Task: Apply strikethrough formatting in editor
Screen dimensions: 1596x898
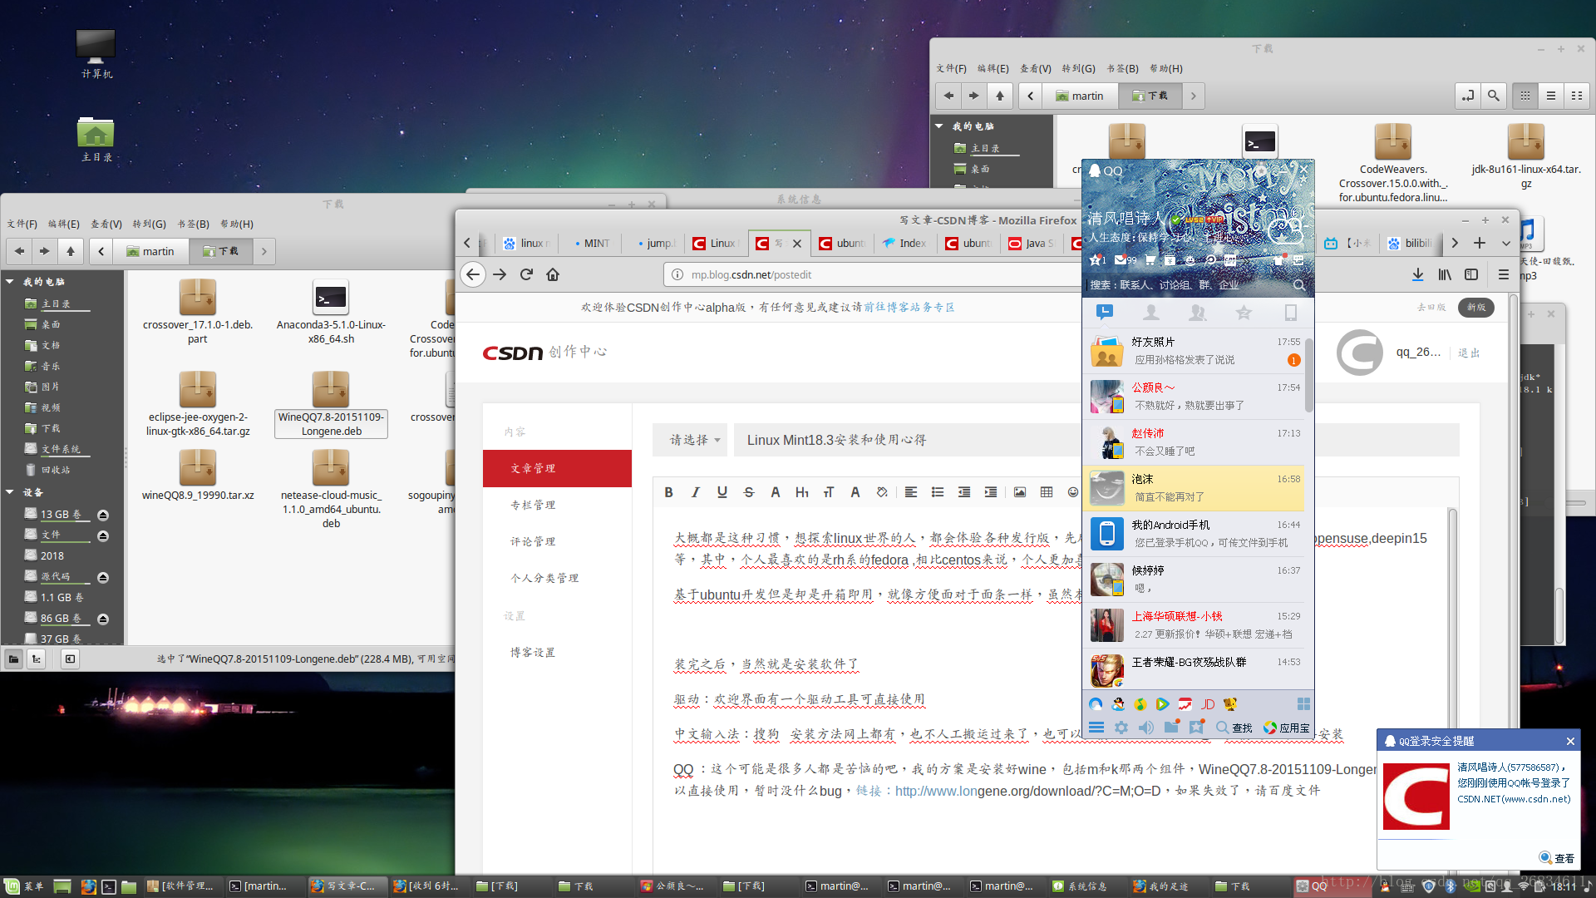Action: click(x=749, y=492)
